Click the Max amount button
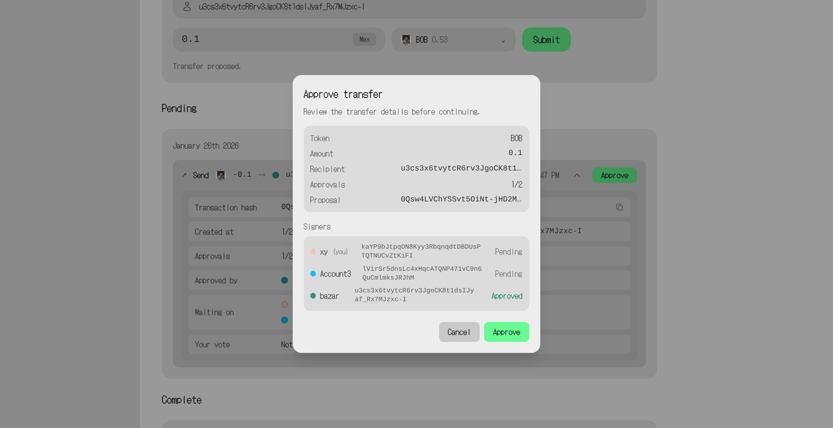Screen dimensions: 833x428 364,39
